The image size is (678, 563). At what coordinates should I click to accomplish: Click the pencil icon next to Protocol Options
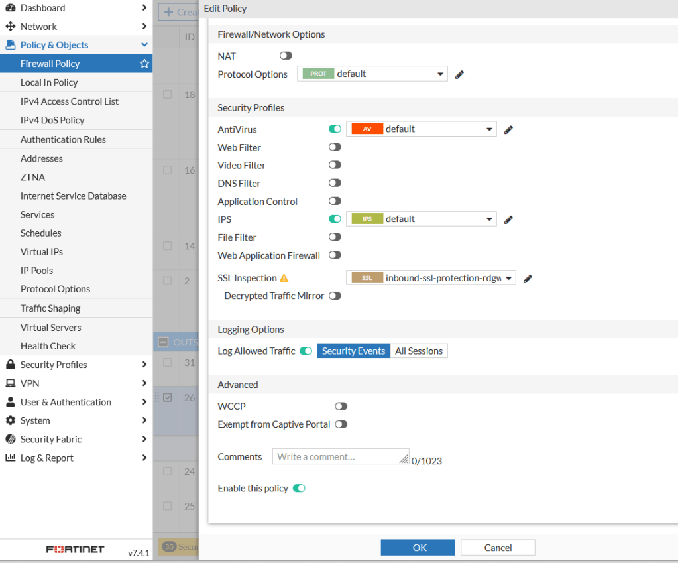(459, 74)
